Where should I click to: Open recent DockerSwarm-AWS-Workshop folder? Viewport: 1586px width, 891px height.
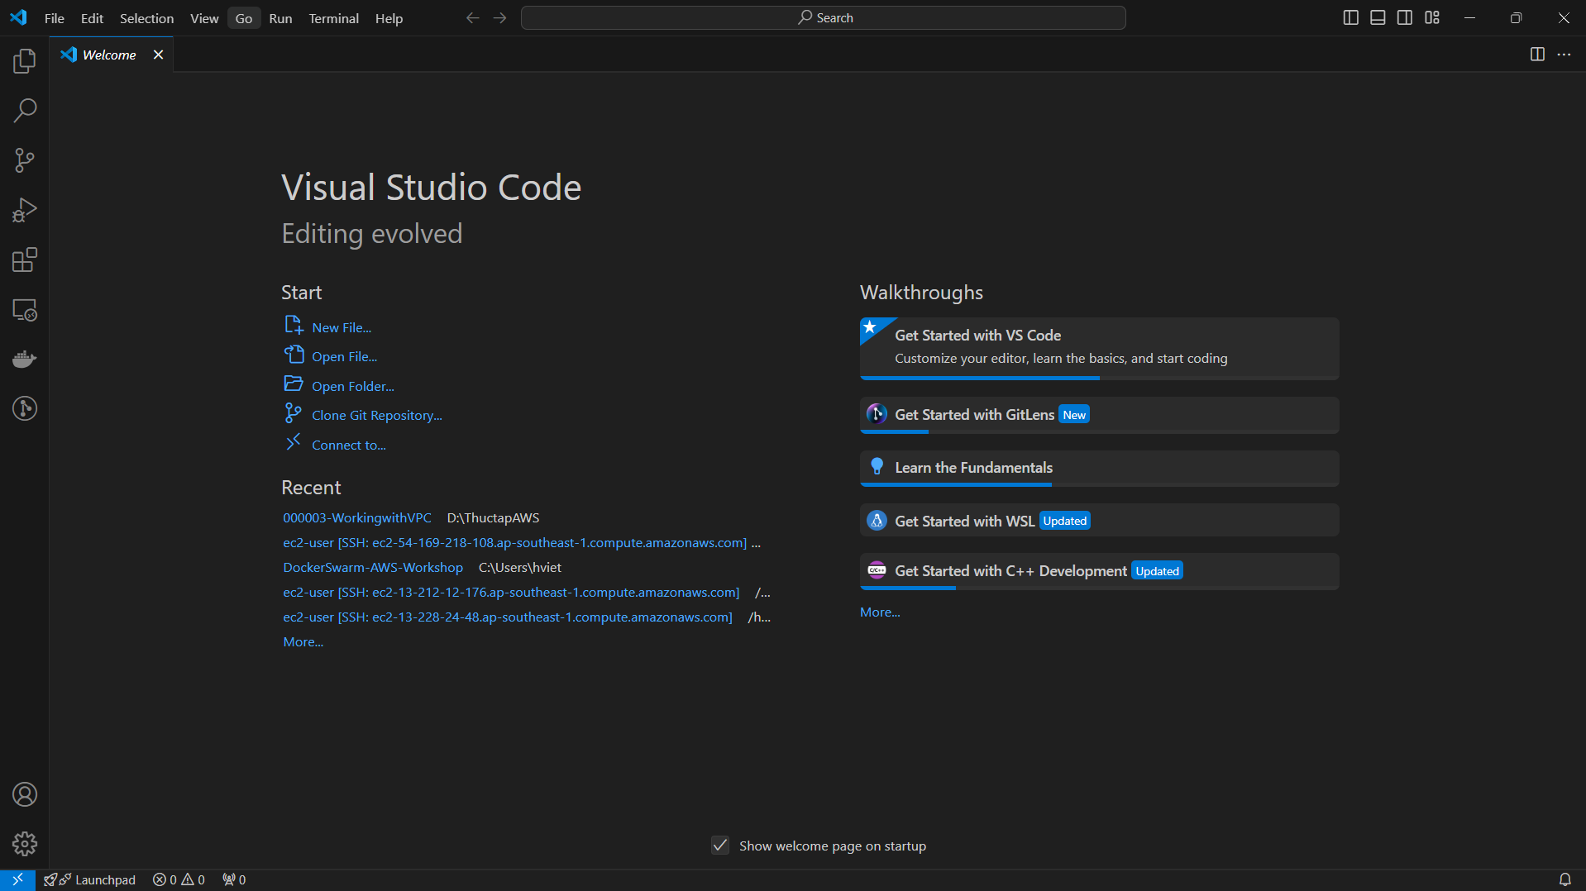pos(373,567)
